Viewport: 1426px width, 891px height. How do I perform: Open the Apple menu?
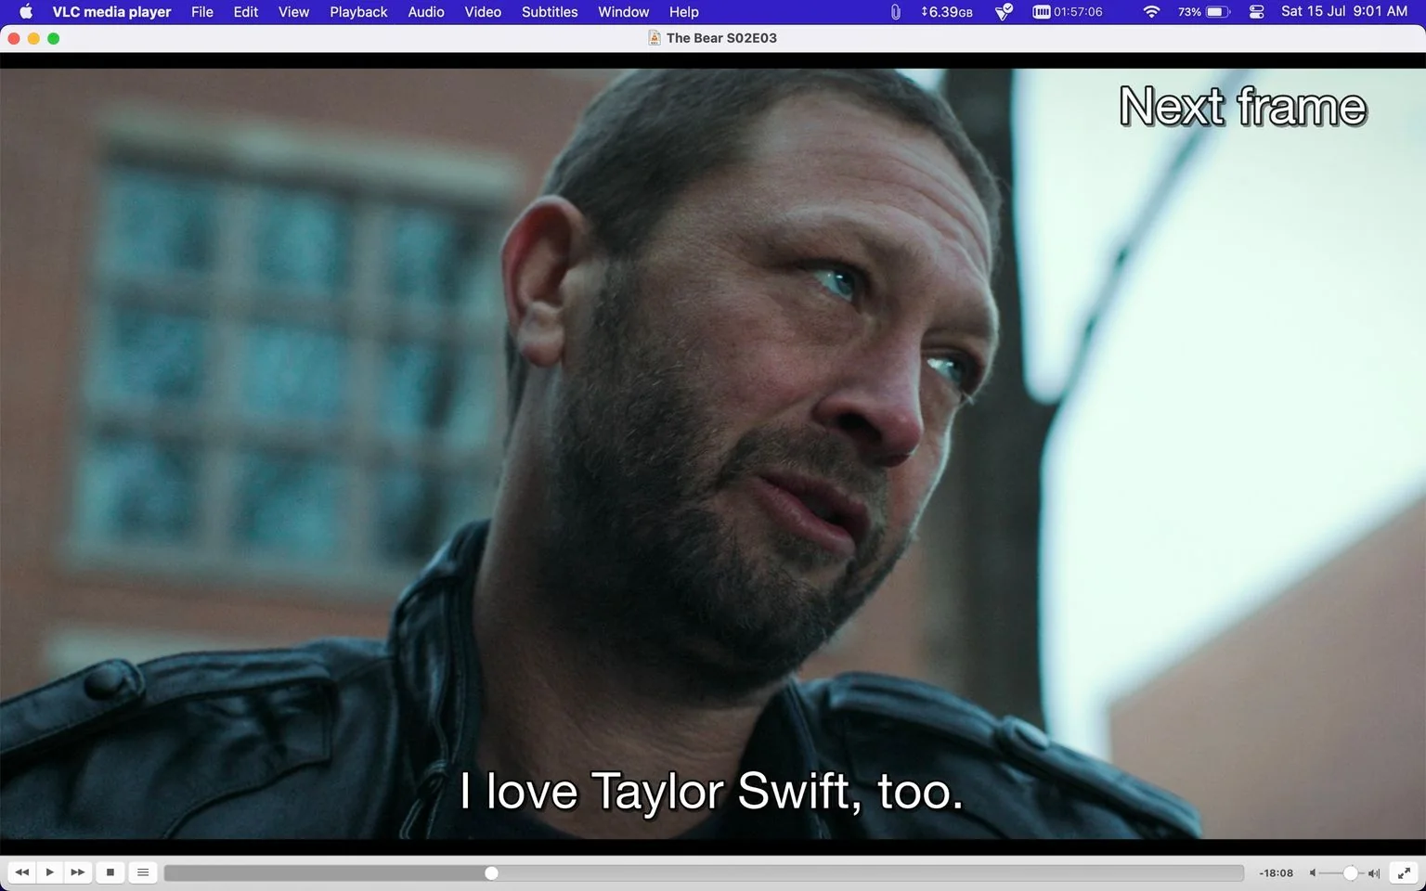(26, 12)
